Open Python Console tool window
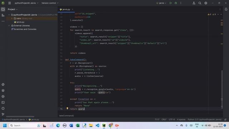 point(3,85)
